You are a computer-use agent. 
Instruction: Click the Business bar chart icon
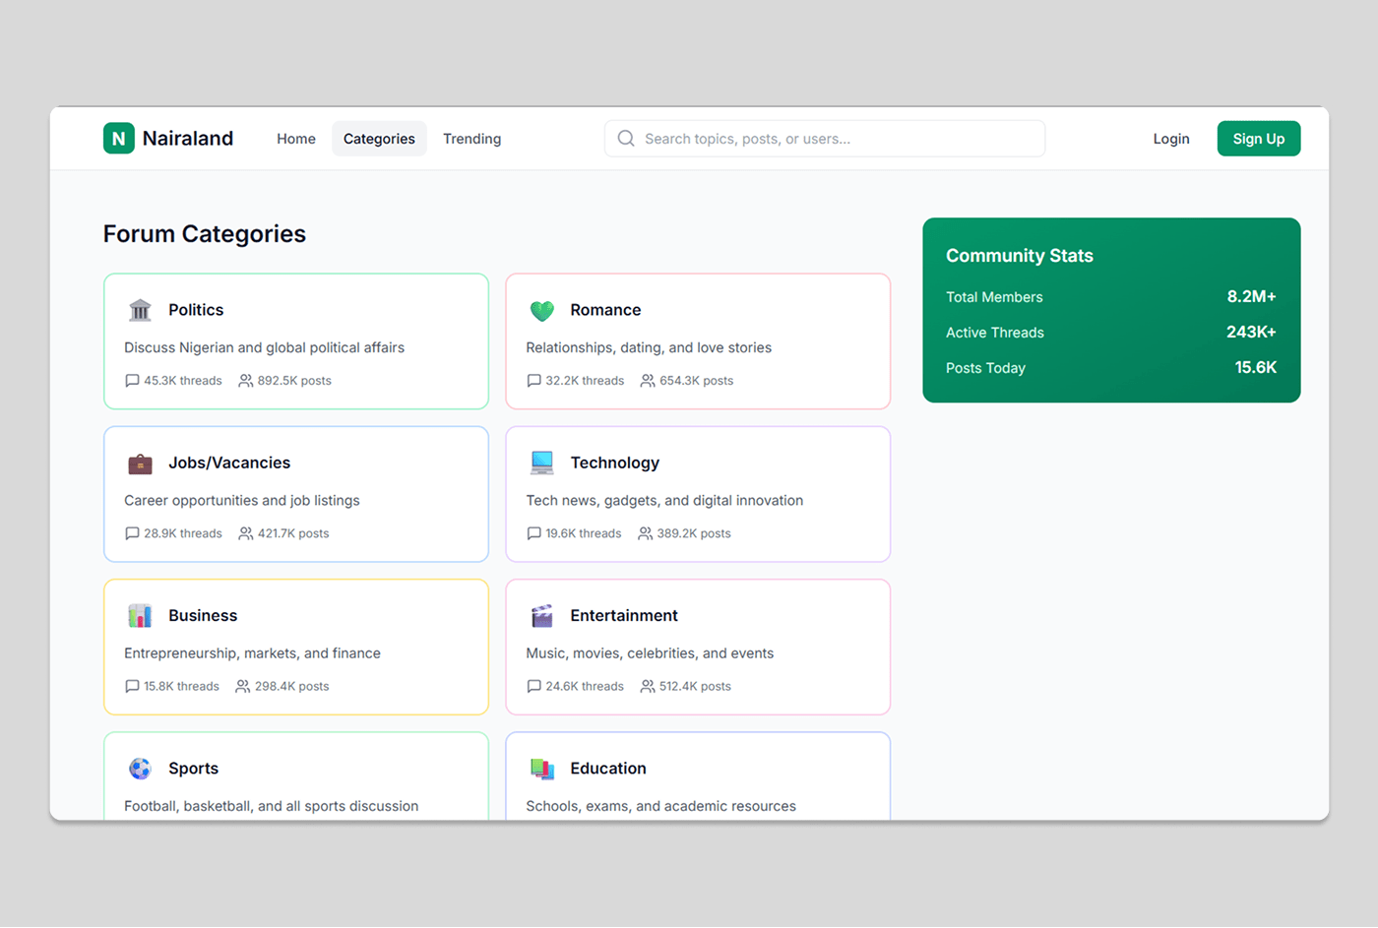pos(139,615)
